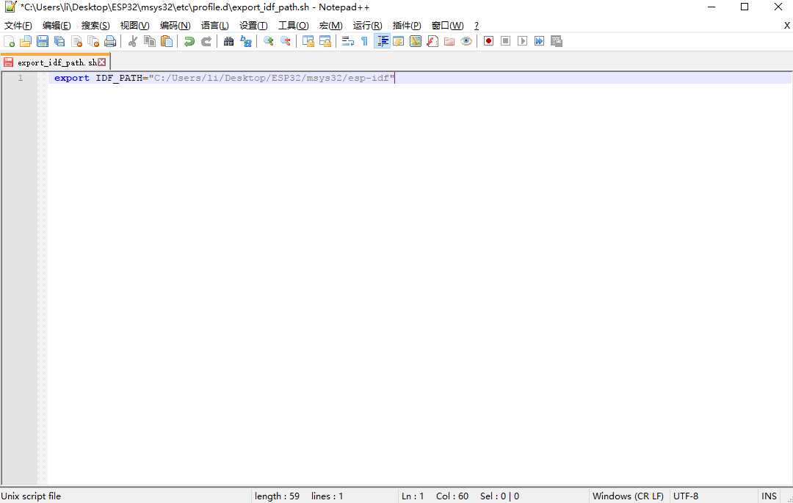The height and width of the screenshot is (503, 793).
Task: Click the Zoom In magnifier icon
Action: pos(269,41)
